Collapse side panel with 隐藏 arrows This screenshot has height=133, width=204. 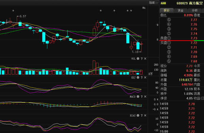click(x=153, y=3)
